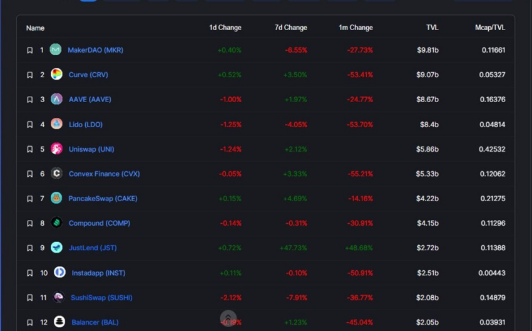Toggle bookmark for MakerDAO row
Image resolution: width=532 pixels, height=331 pixels.
point(30,50)
